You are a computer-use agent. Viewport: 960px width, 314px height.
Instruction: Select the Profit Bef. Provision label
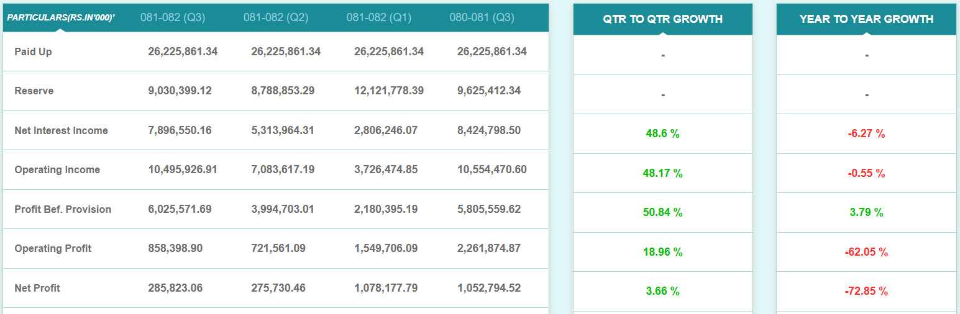pyautogui.click(x=63, y=209)
